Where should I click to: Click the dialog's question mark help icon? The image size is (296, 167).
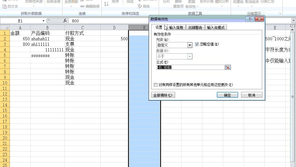250,19
